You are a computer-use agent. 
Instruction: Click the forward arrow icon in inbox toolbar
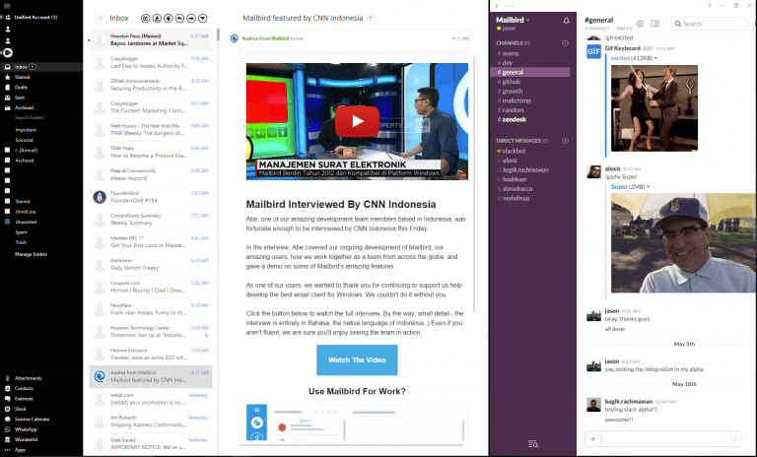(x=191, y=19)
